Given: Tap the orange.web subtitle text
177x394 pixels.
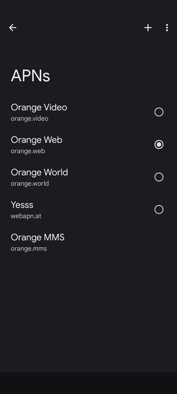Looking at the screenshot, I should pyautogui.click(x=28, y=151).
